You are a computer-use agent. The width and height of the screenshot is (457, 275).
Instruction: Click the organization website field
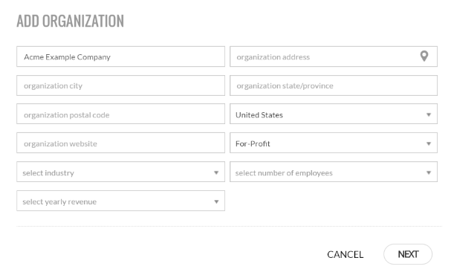(x=120, y=143)
